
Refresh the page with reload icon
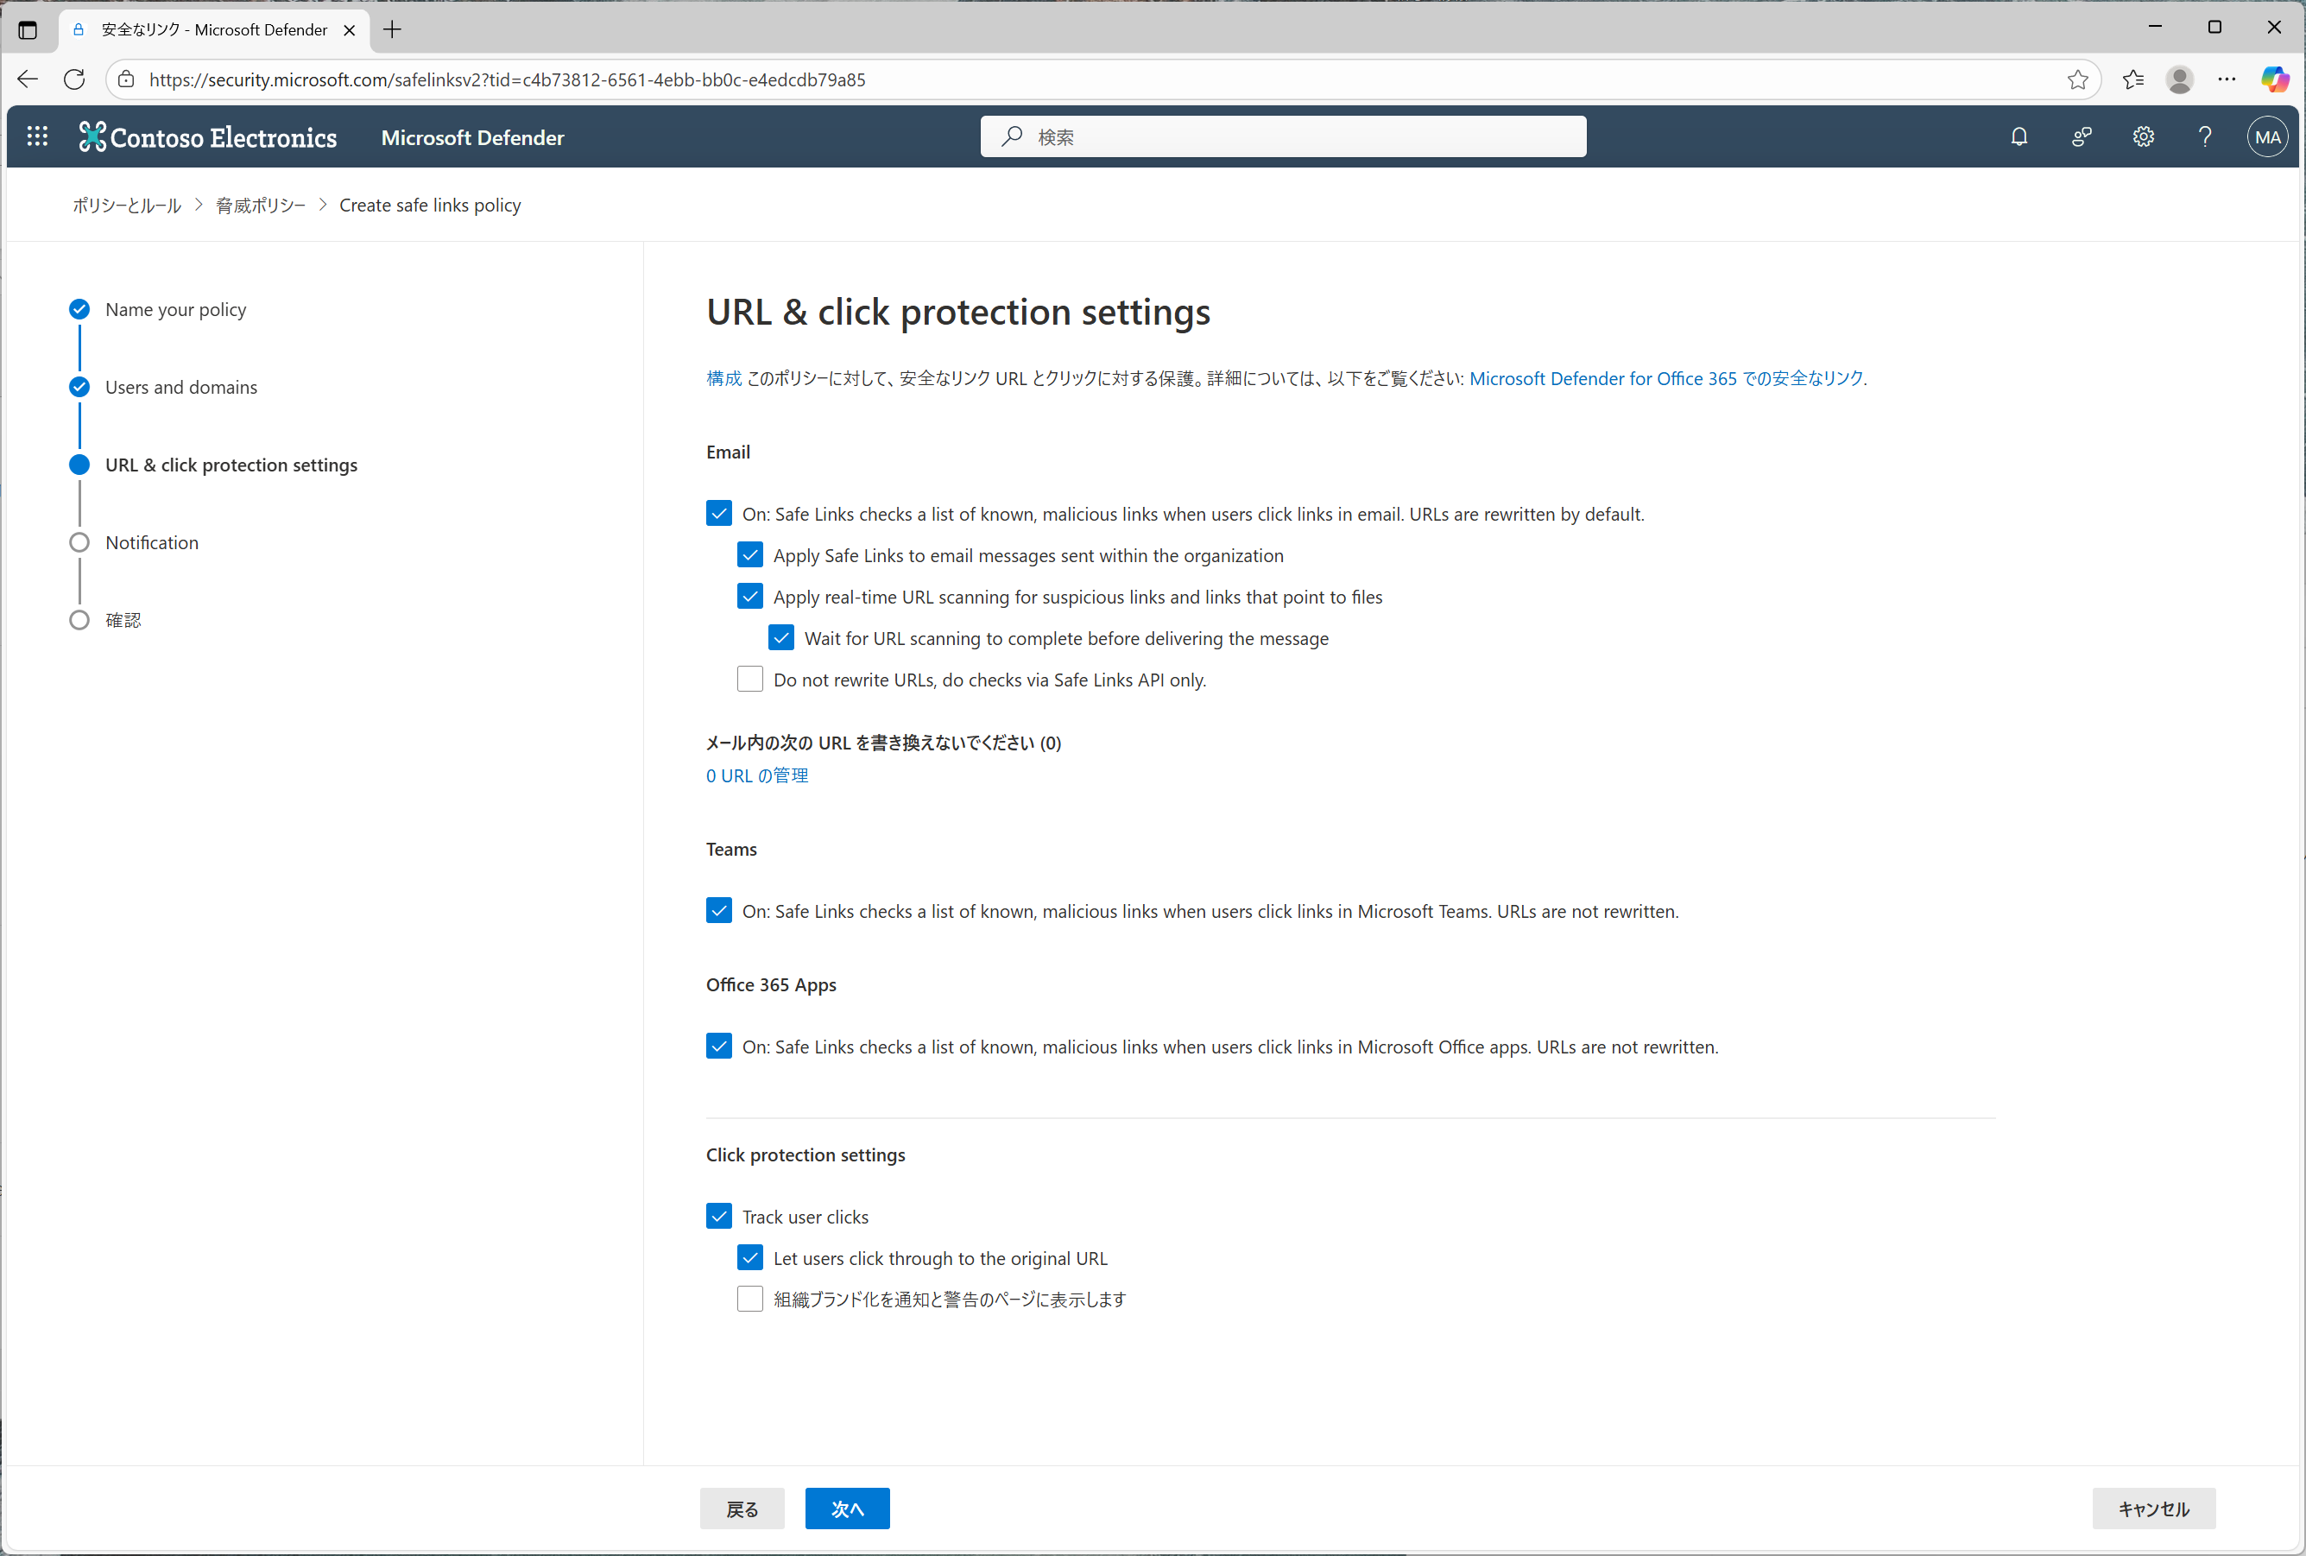[74, 79]
